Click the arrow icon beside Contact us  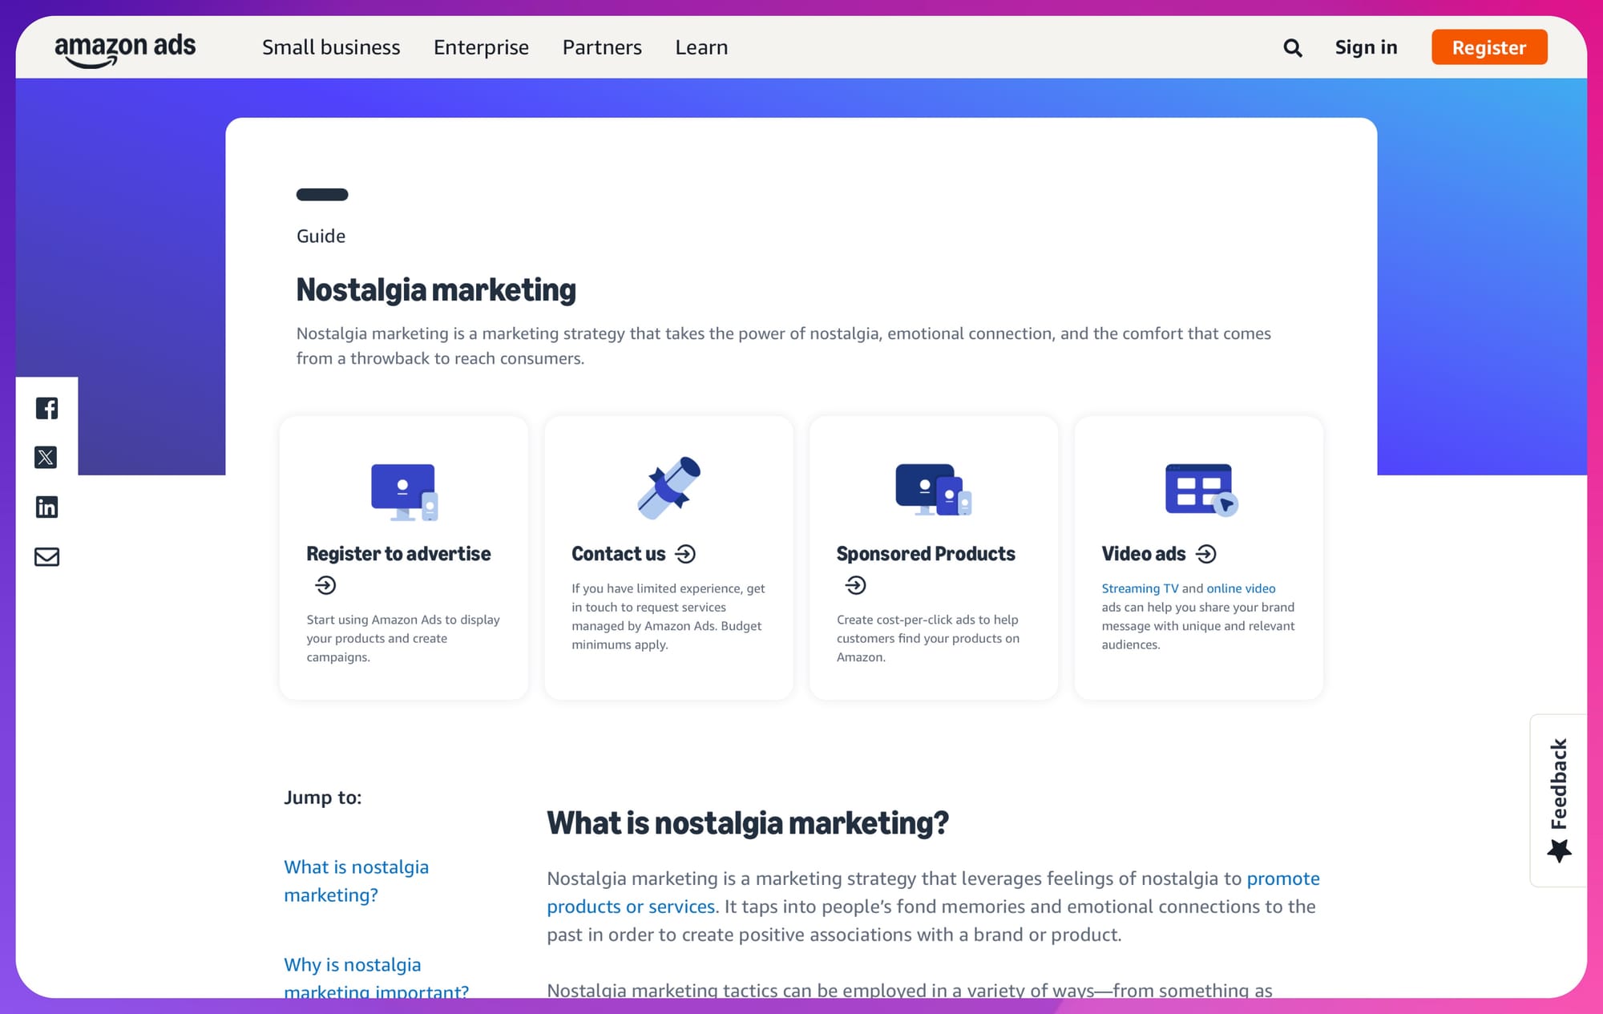coord(685,554)
